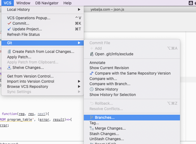
Task: Expand the Browse VCS Repository arrow
Action: (x=79, y=87)
